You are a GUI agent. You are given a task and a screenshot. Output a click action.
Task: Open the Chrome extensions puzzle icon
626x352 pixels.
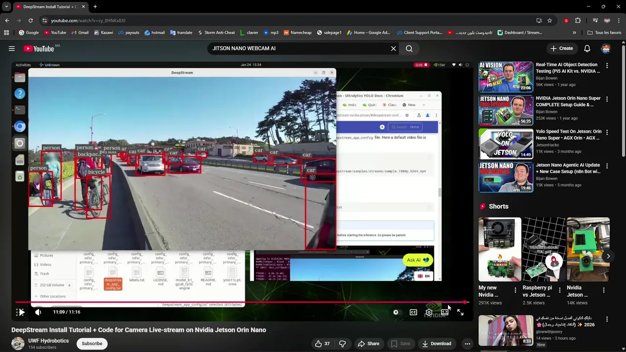point(578,21)
